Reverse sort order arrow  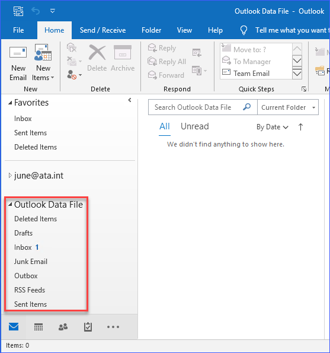[x=300, y=127]
